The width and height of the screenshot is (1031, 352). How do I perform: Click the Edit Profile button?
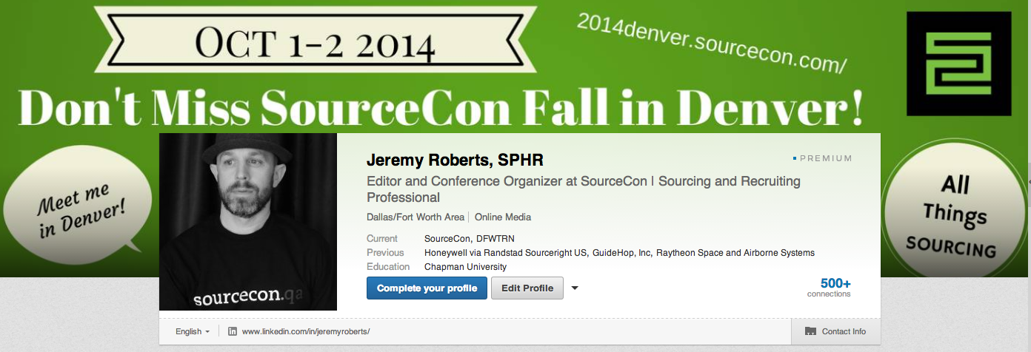click(527, 288)
